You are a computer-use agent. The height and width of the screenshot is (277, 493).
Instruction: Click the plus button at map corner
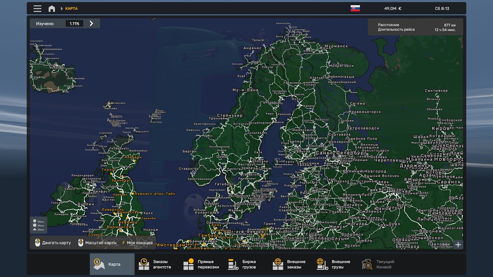point(458,245)
